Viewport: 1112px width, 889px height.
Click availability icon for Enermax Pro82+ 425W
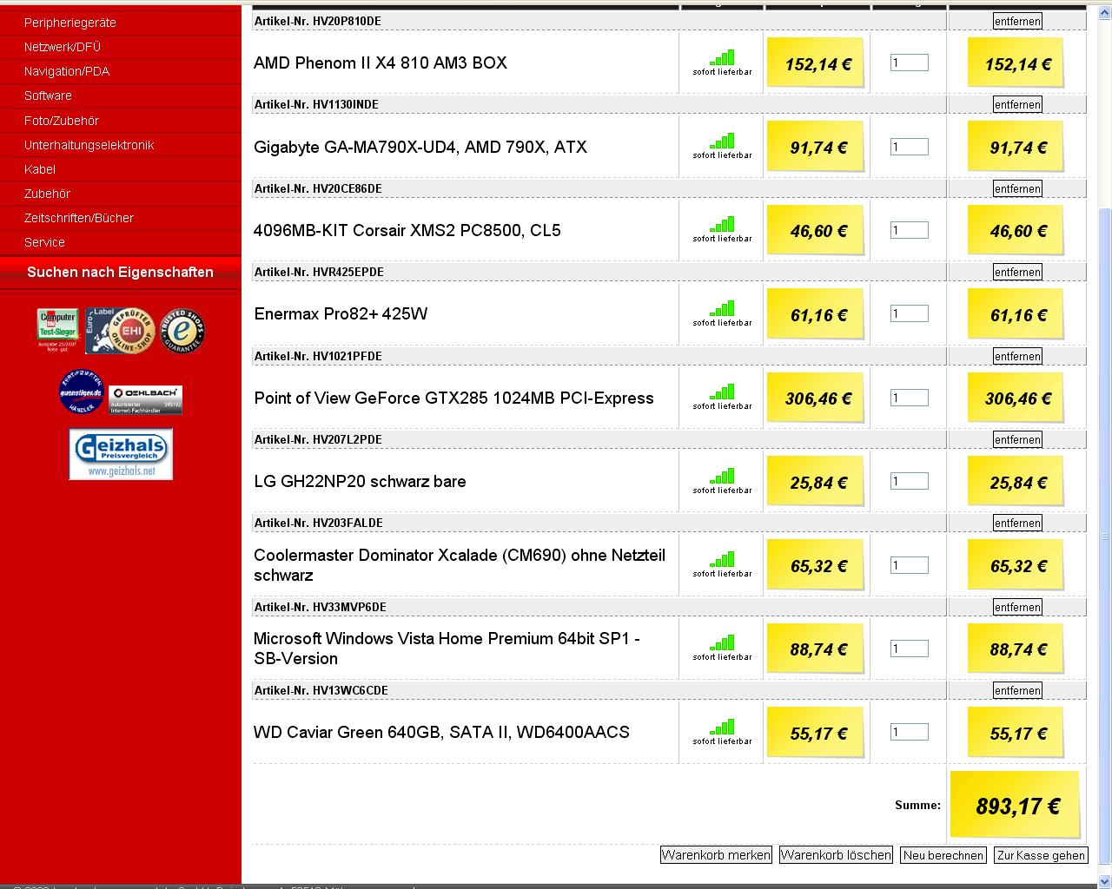(x=722, y=308)
